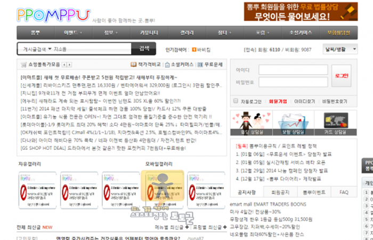Click the 비밀번호찾기 link
Screen dimensions: 373x240
click(x=335, y=101)
